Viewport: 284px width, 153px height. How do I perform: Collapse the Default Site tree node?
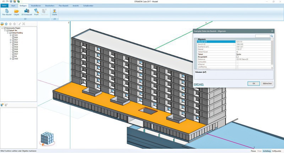pyautogui.click(x=5, y=30)
